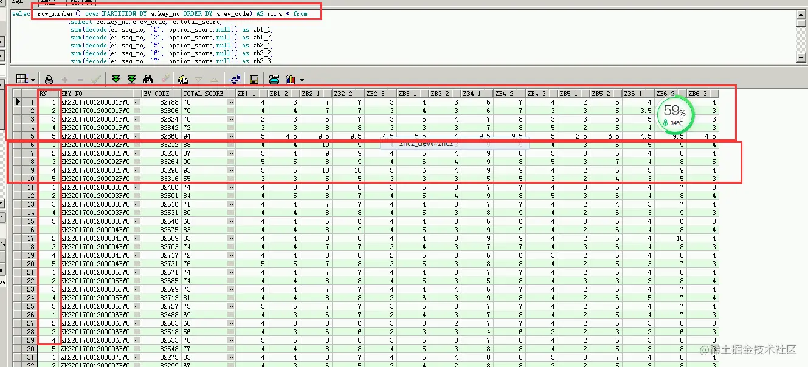Click the 59% floating system monitor widget

pyautogui.click(x=674, y=114)
